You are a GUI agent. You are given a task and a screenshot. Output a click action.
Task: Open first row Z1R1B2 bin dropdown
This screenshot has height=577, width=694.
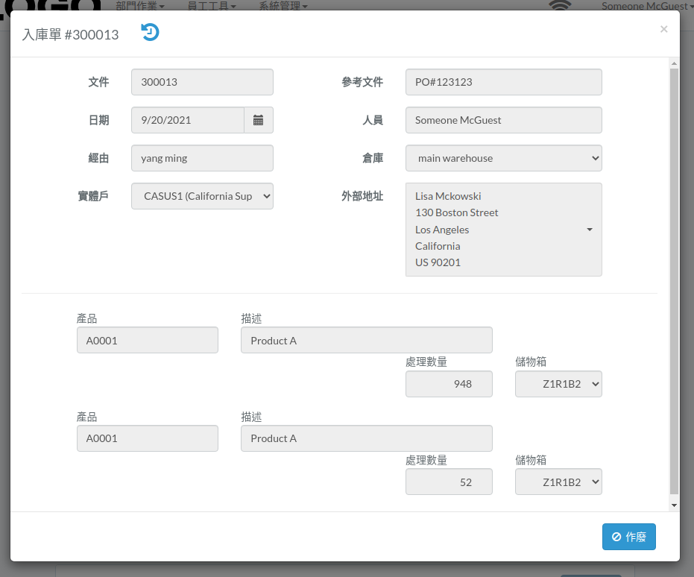pos(558,384)
